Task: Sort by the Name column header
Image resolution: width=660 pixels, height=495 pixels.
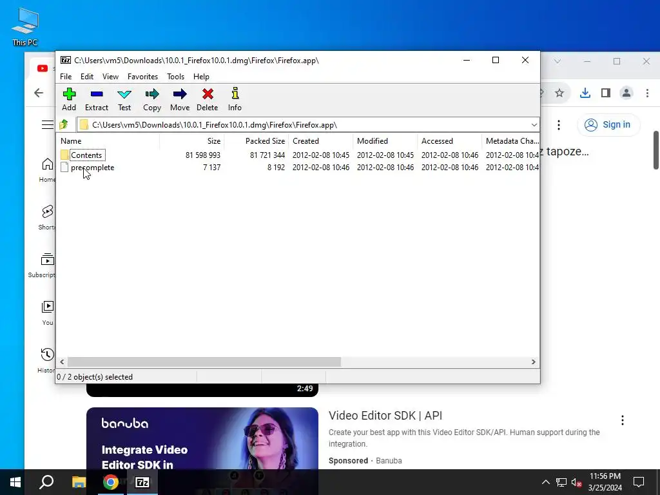Action: (x=108, y=141)
